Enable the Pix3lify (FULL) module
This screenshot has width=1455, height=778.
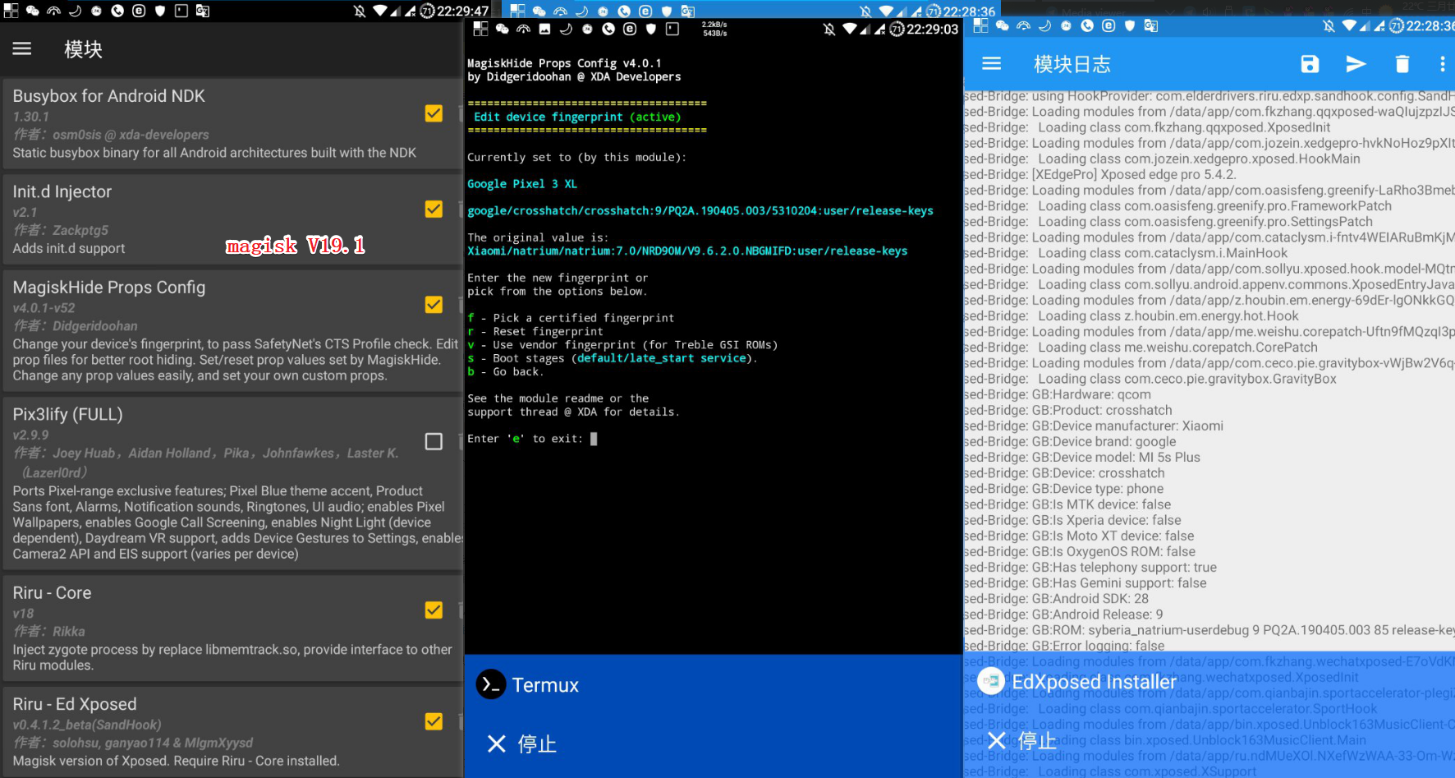pos(434,441)
